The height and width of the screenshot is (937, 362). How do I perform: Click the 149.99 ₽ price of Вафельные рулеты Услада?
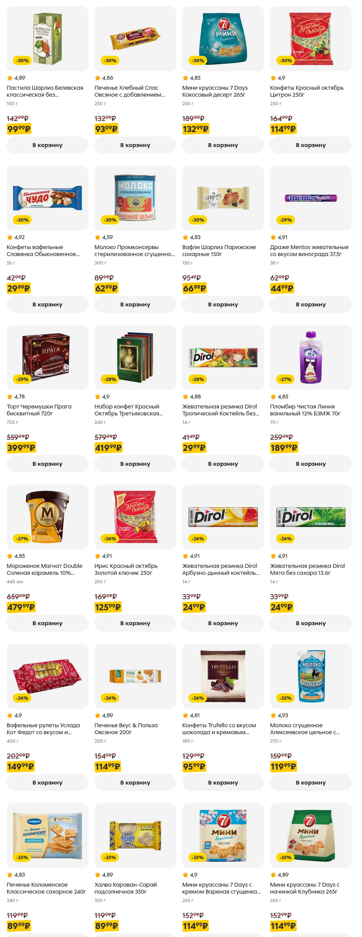(x=20, y=766)
